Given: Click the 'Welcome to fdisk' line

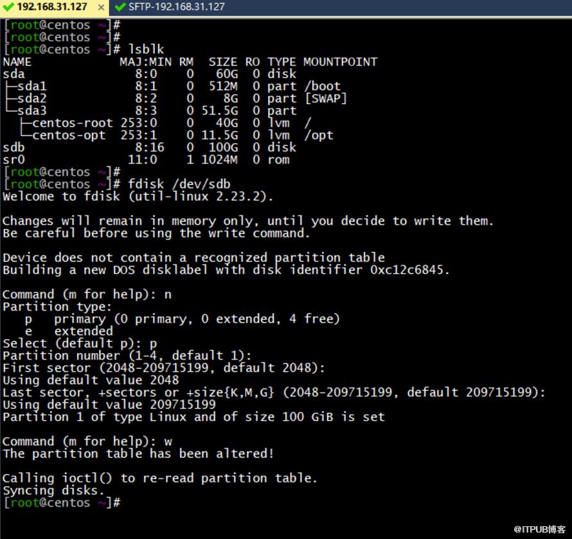Looking at the screenshot, I should [x=138, y=197].
